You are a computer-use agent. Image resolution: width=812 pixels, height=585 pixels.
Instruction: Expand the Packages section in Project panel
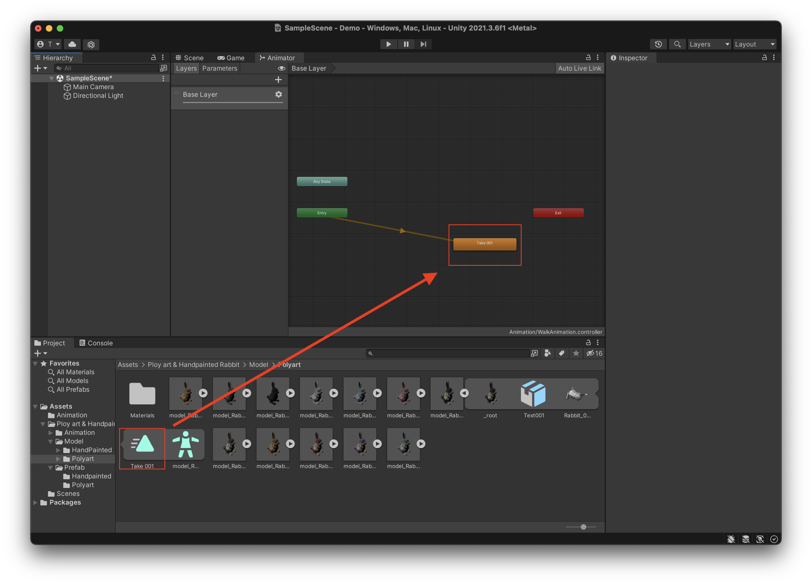click(35, 502)
